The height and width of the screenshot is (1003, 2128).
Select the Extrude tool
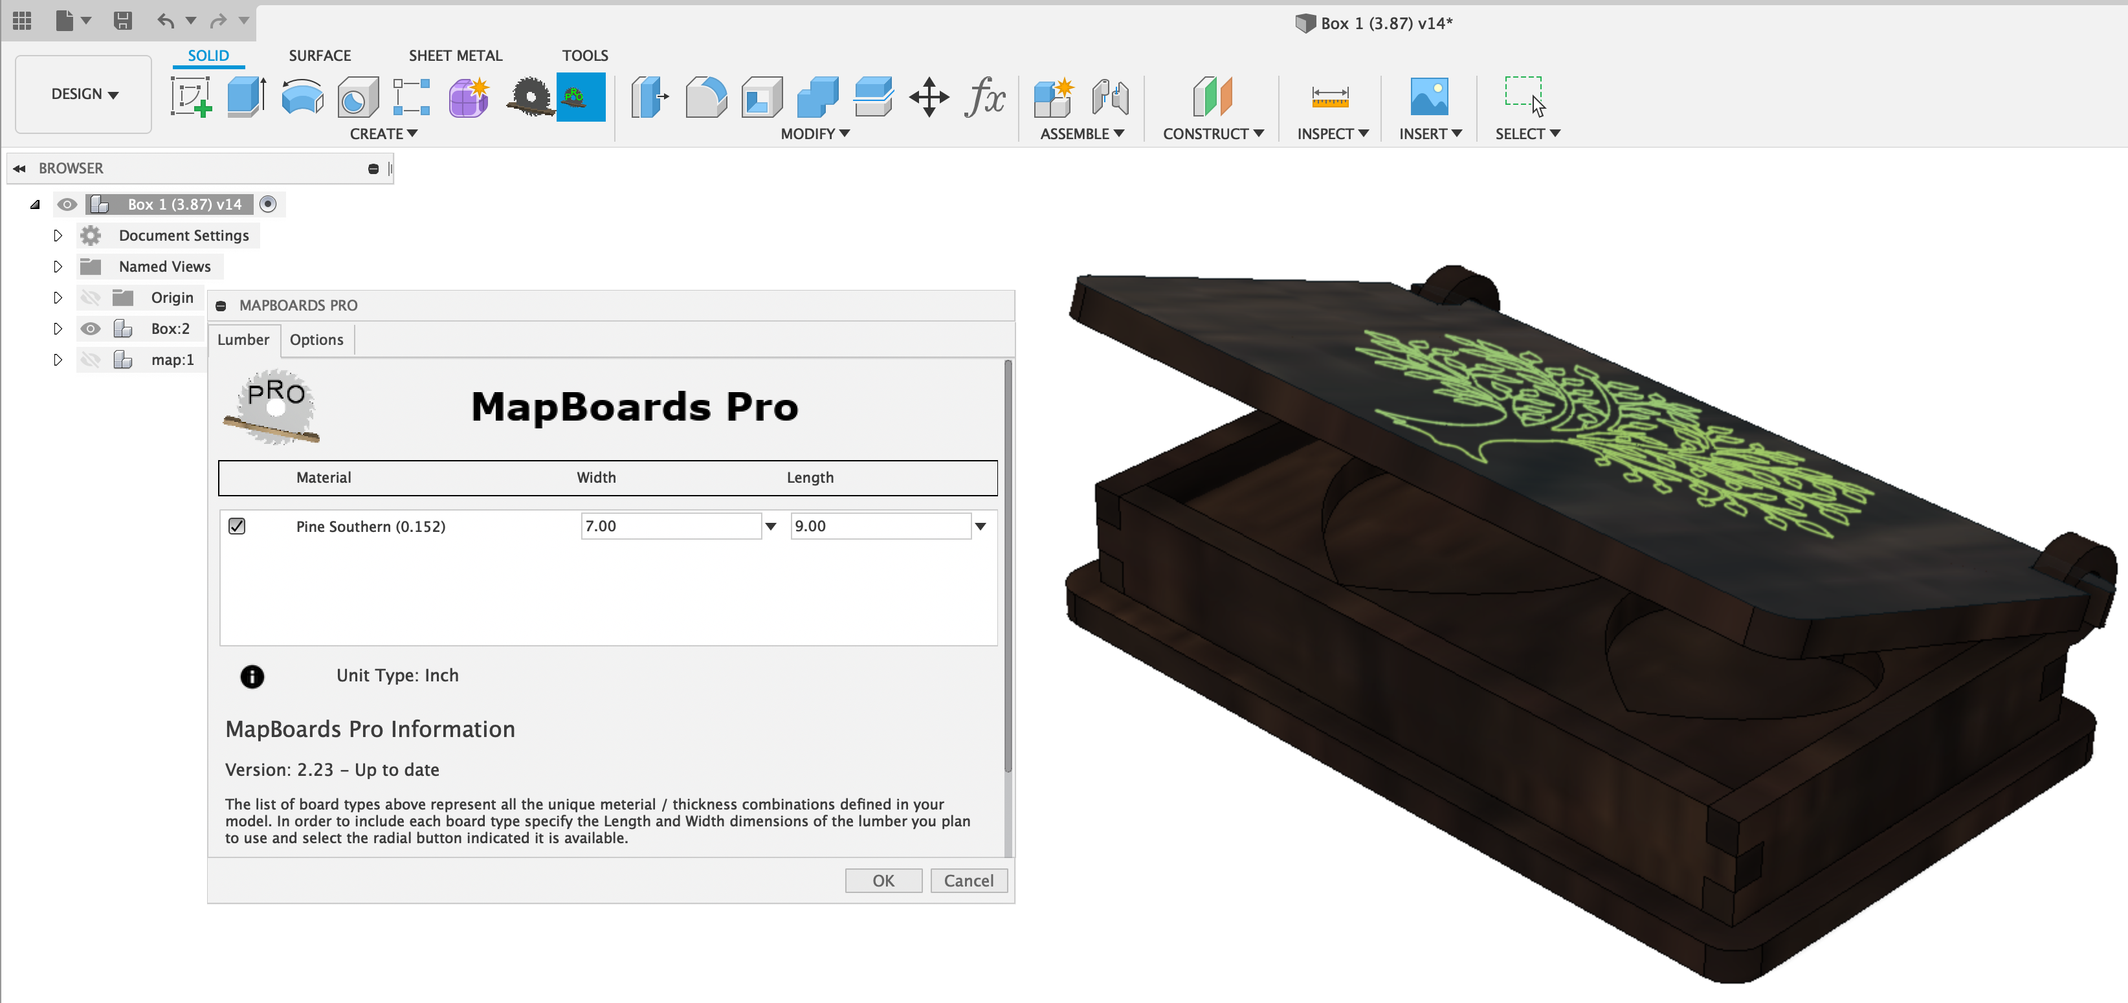pos(246,96)
